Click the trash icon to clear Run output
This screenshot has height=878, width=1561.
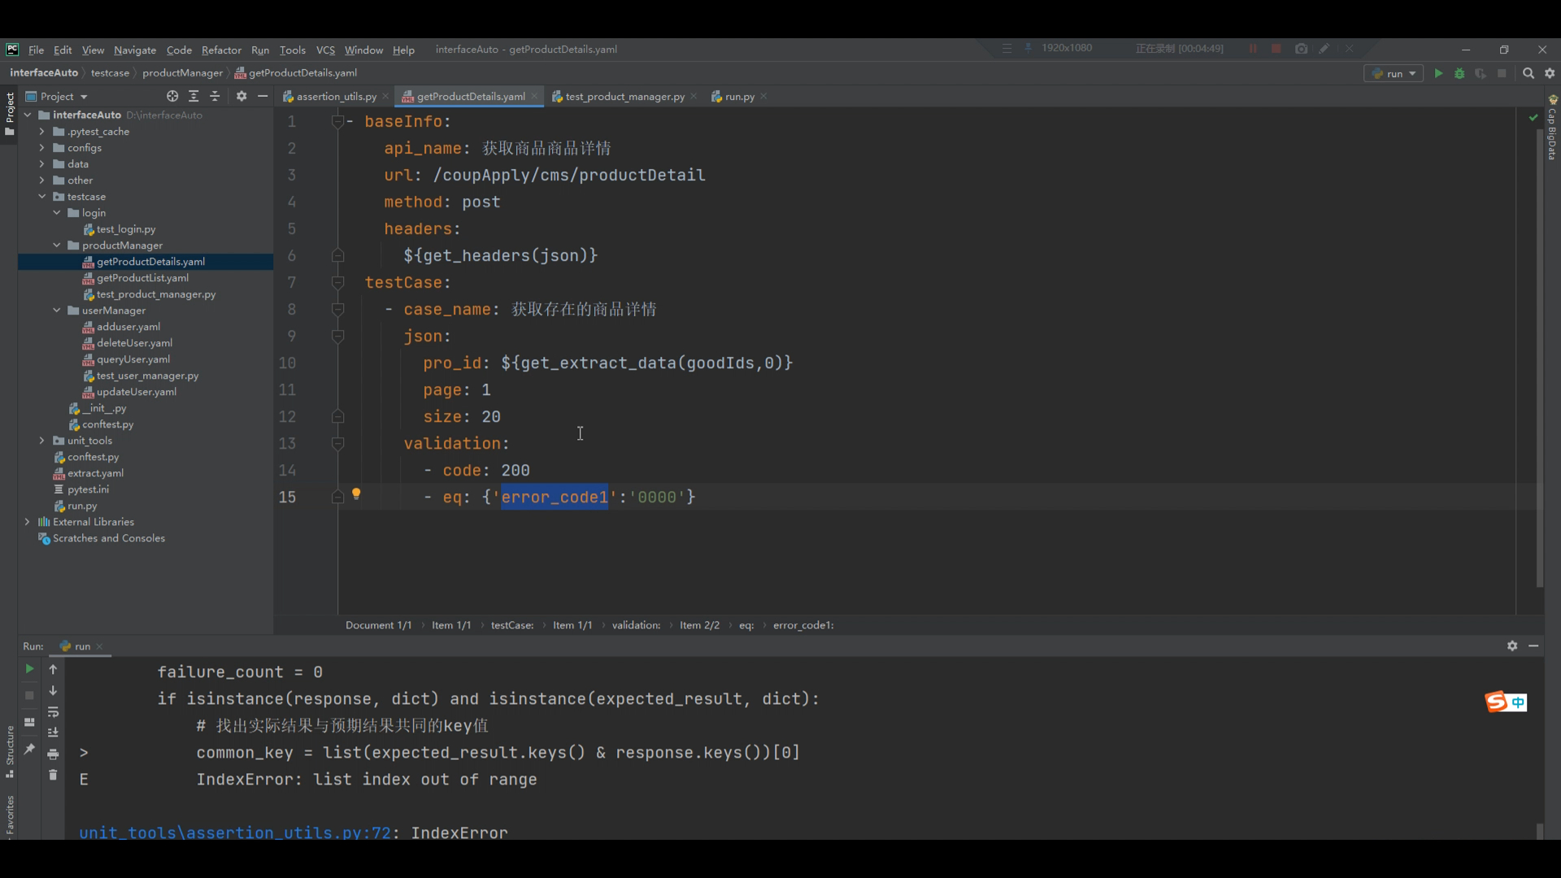coord(53,775)
